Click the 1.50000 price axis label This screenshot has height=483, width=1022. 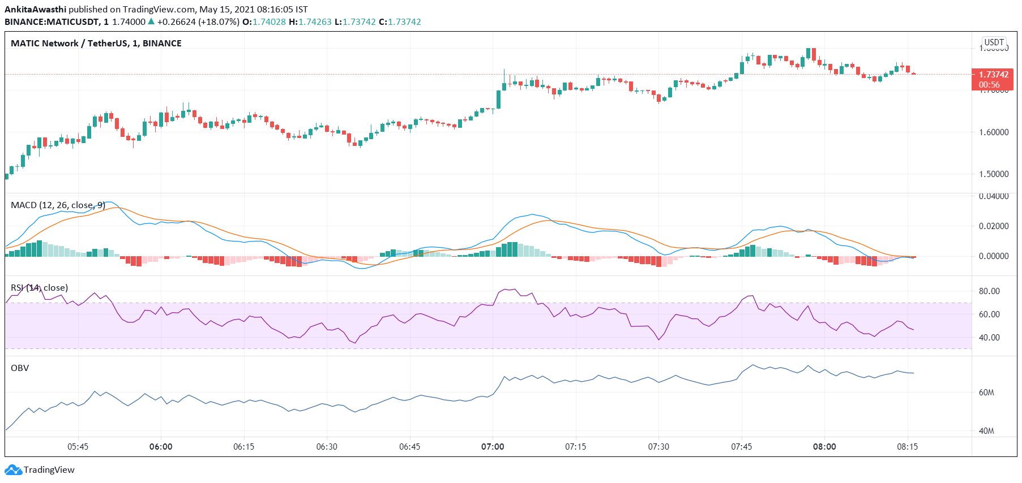pyautogui.click(x=994, y=174)
